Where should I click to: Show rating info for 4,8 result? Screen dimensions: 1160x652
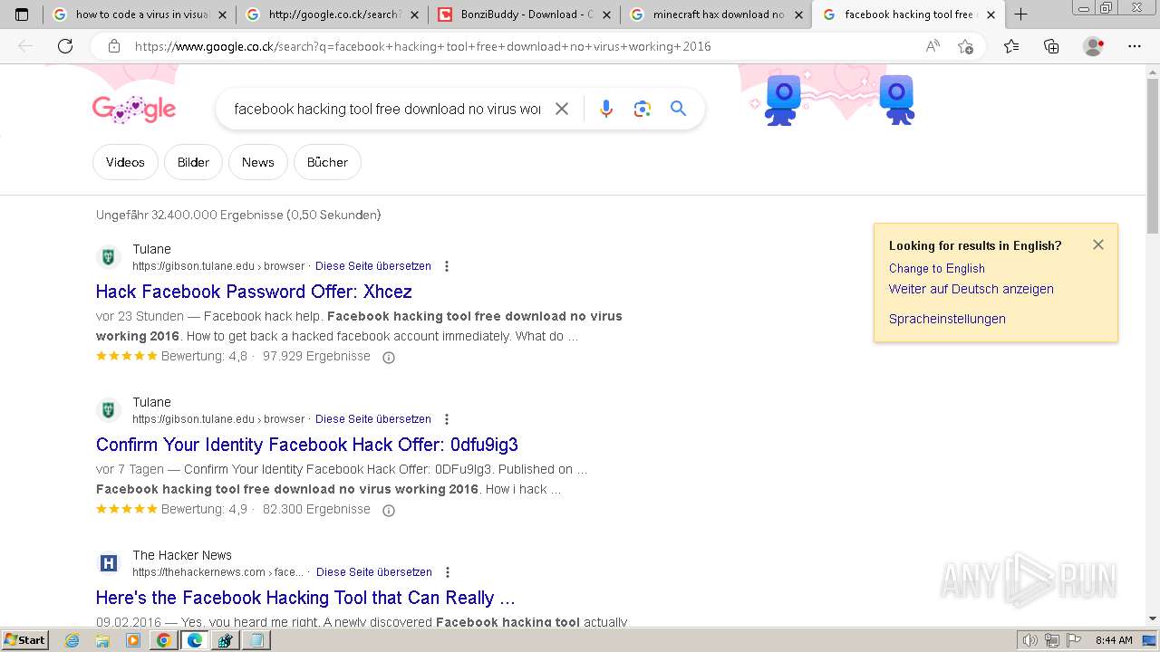click(389, 358)
